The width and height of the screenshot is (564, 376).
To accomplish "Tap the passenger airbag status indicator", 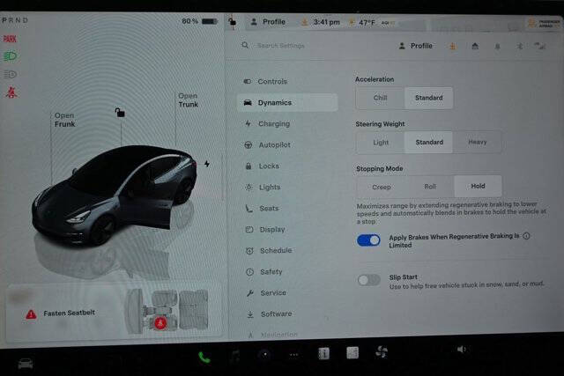I will point(544,24).
